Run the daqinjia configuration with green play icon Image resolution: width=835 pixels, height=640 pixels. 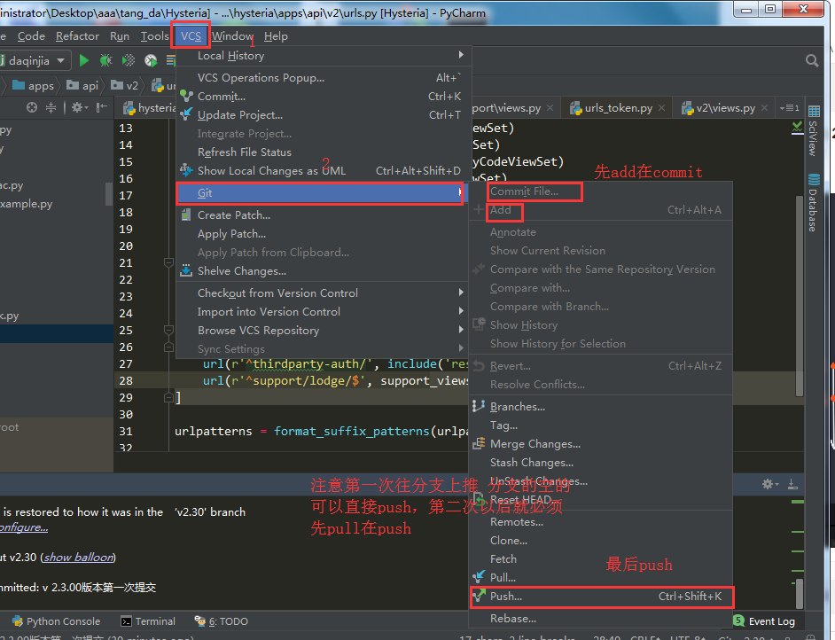(83, 60)
